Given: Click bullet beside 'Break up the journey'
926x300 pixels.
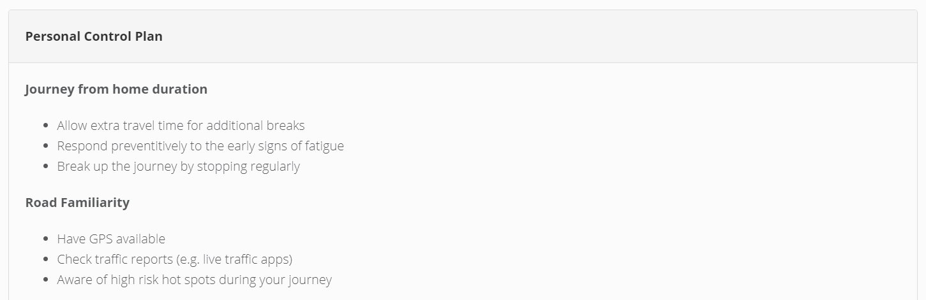Looking at the screenshot, I should pyautogui.click(x=46, y=167).
